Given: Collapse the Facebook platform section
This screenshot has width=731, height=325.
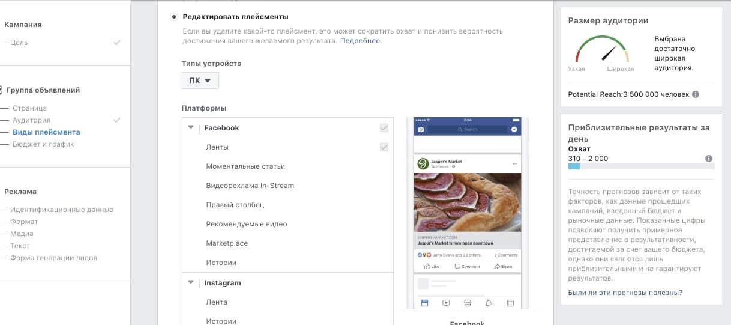Looking at the screenshot, I should 191,127.
